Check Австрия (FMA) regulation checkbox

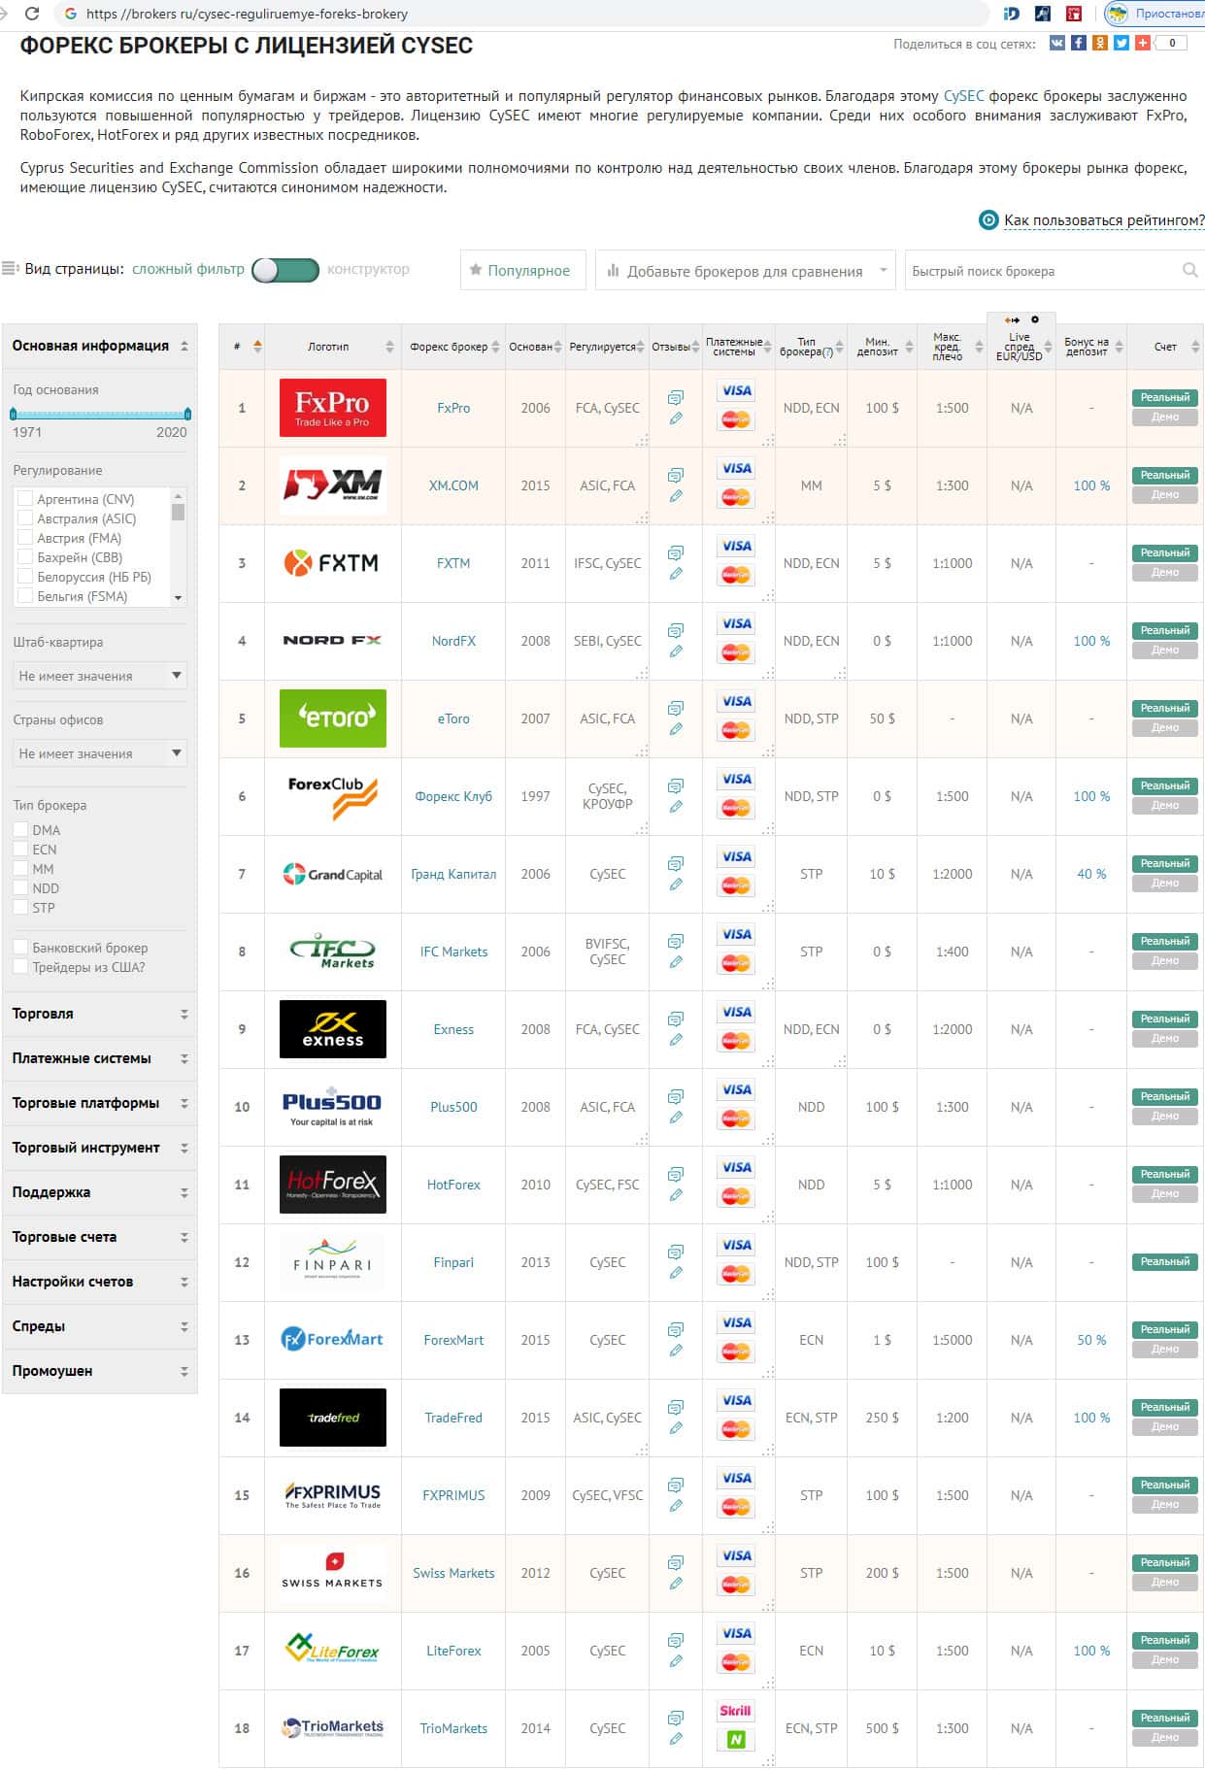pyautogui.click(x=25, y=537)
